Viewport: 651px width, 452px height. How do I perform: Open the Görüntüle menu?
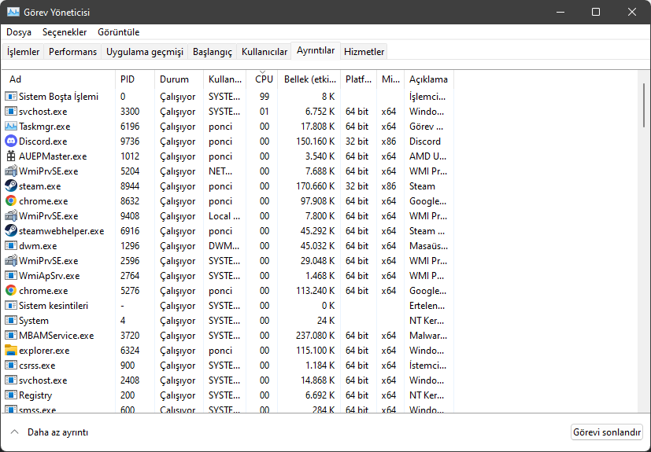(x=119, y=32)
